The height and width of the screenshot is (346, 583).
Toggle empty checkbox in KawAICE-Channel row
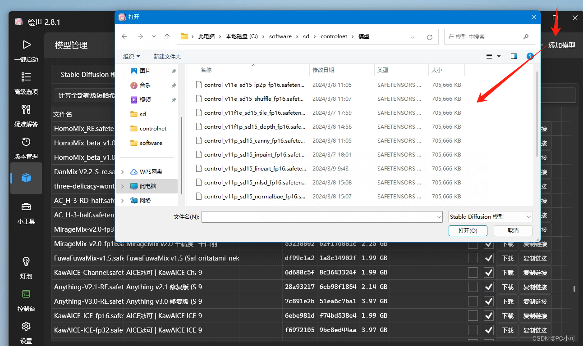tap(473, 273)
